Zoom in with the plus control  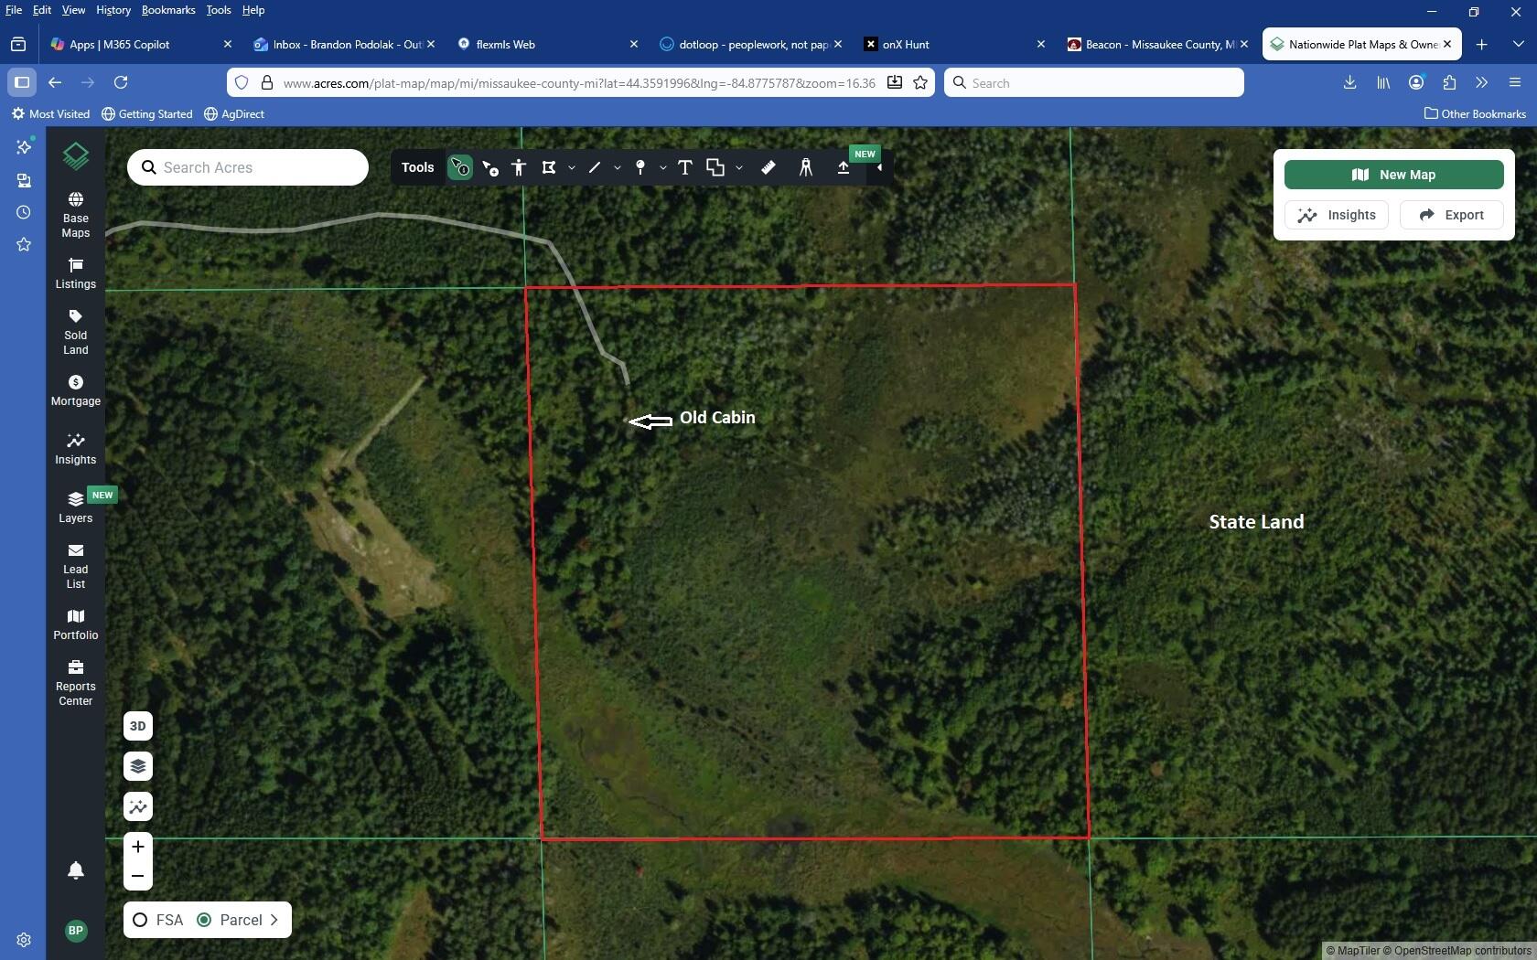137,847
